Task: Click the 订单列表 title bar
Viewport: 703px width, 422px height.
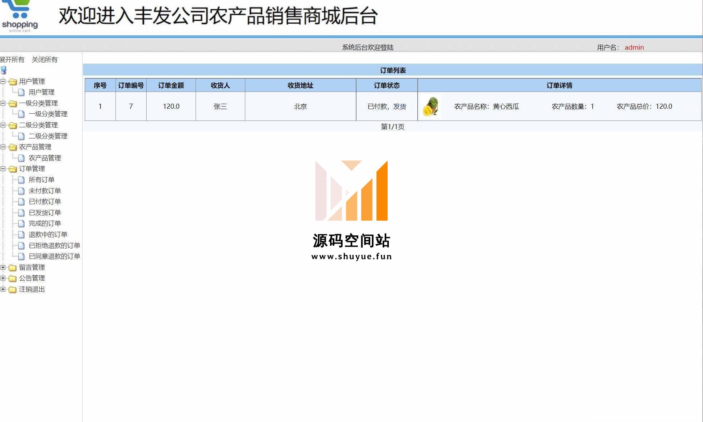Action: pyautogui.click(x=393, y=70)
